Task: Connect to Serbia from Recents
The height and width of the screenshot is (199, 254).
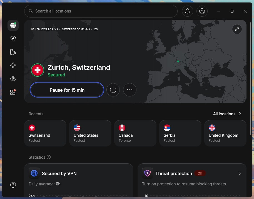Action: point(180,133)
